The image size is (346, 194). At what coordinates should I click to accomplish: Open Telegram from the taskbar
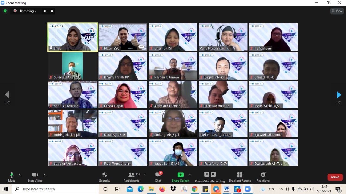click(216, 189)
